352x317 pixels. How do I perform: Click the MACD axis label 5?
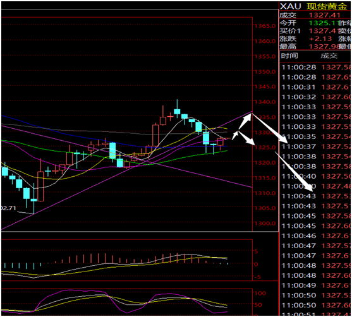point(256,251)
